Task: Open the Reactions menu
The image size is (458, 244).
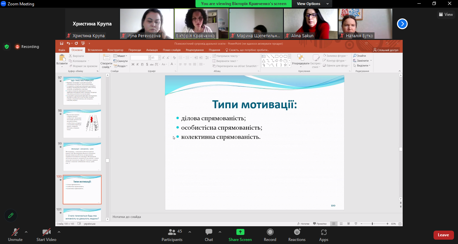Action: tap(297, 235)
